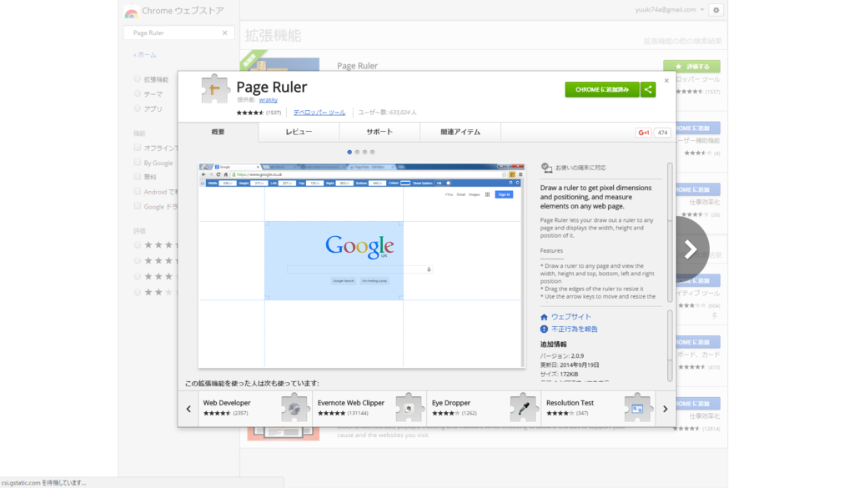Click next arrow in related extensions
Viewport: 854px width, 488px height.
point(665,409)
